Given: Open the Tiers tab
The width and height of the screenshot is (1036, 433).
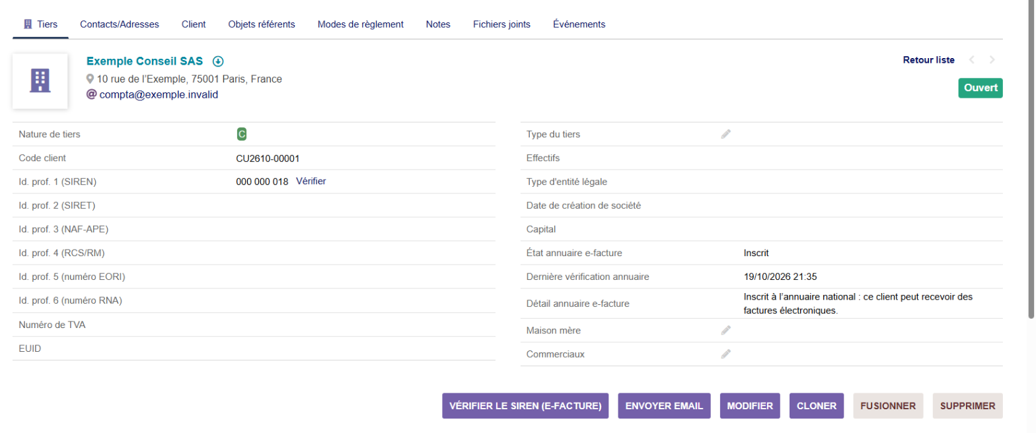Looking at the screenshot, I should click(40, 24).
